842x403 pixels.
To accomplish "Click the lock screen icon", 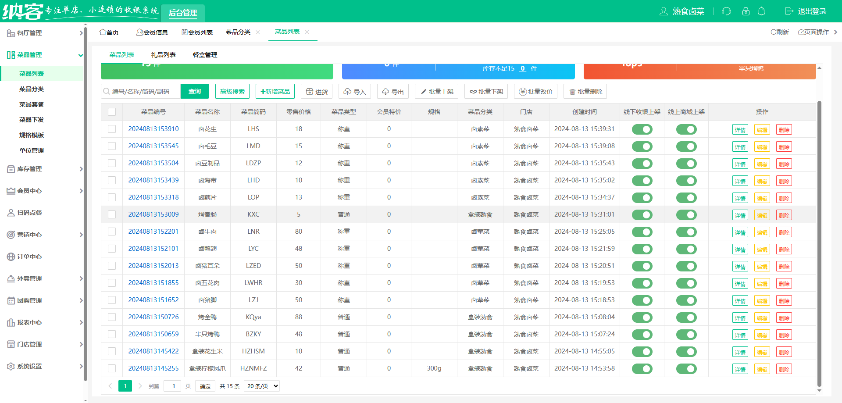I will pos(746,11).
